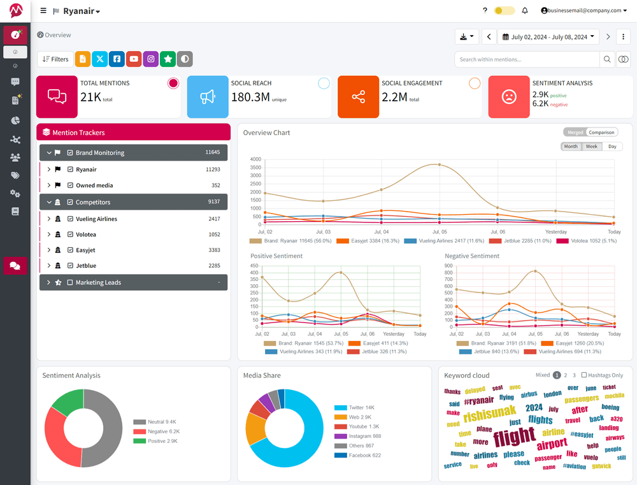Filter by X (Twitter) source

pyautogui.click(x=99, y=59)
